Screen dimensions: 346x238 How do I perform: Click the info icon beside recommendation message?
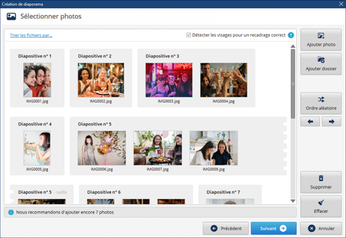[x=11, y=212]
